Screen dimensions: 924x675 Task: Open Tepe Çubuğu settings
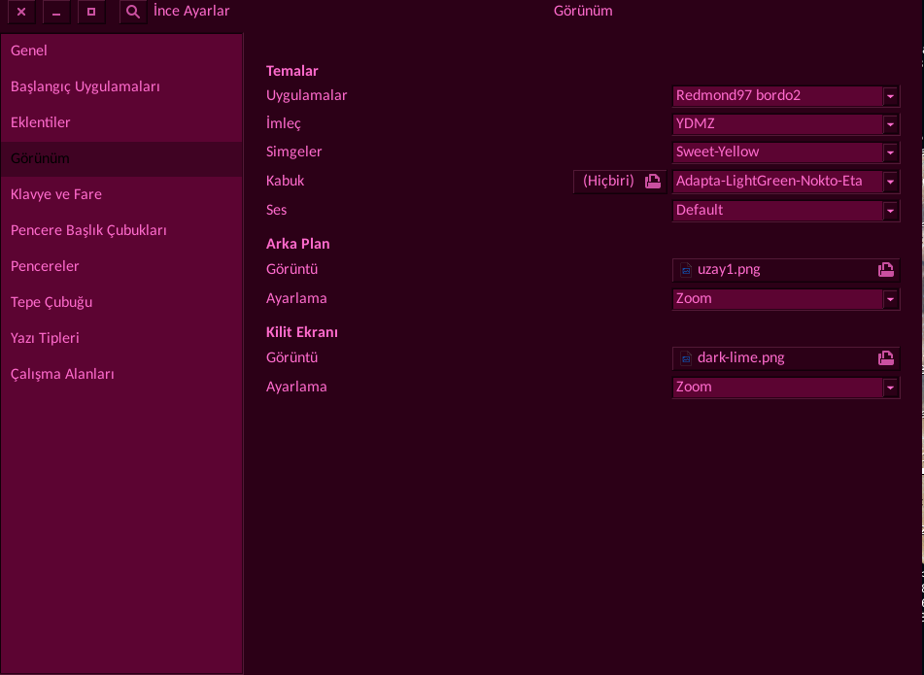pyautogui.click(x=121, y=302)
